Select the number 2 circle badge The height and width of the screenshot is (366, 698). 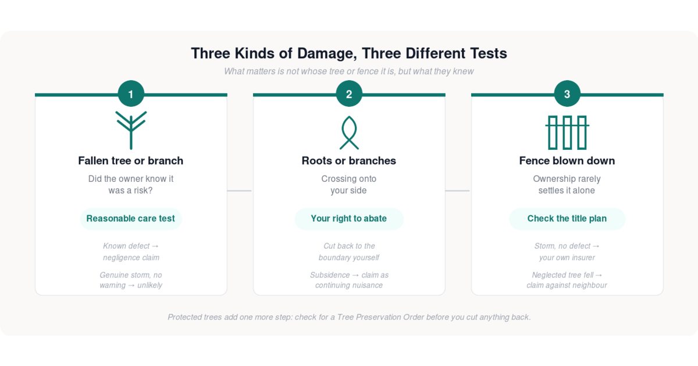tap(349, 94)
